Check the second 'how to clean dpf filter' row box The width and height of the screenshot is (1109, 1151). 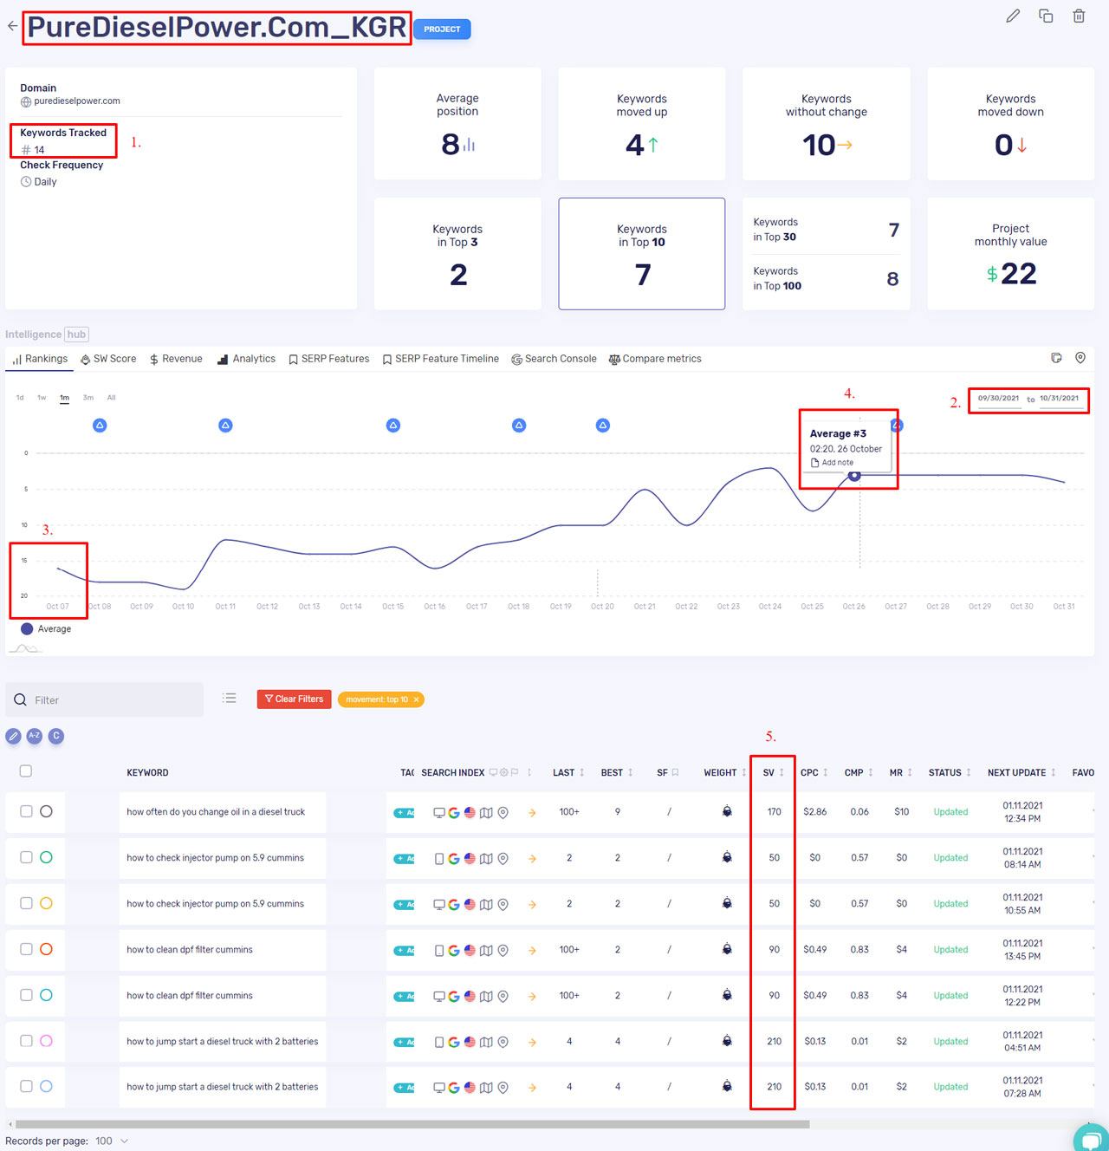(x=26, y=995)
